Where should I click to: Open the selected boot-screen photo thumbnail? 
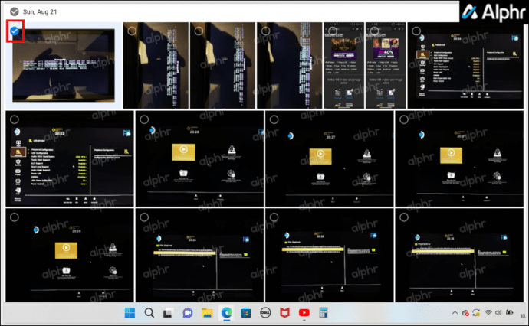click(x=64, y=65)
